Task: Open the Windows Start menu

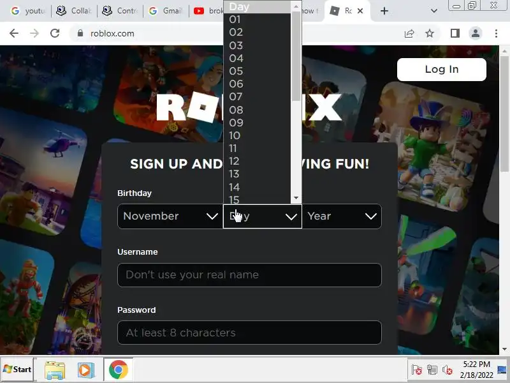Action: (x=17, y=370)
